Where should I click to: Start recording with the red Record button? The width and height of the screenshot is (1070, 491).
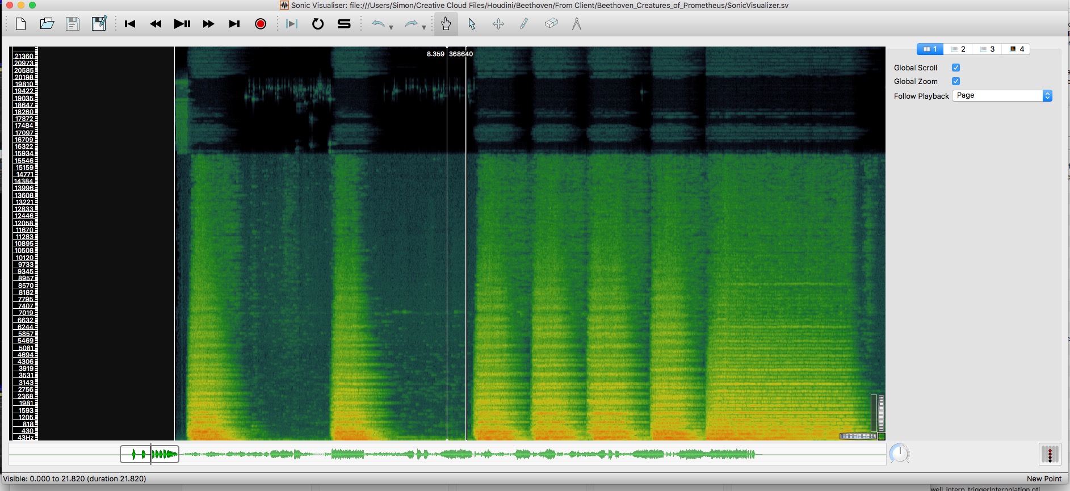point(261,24)
